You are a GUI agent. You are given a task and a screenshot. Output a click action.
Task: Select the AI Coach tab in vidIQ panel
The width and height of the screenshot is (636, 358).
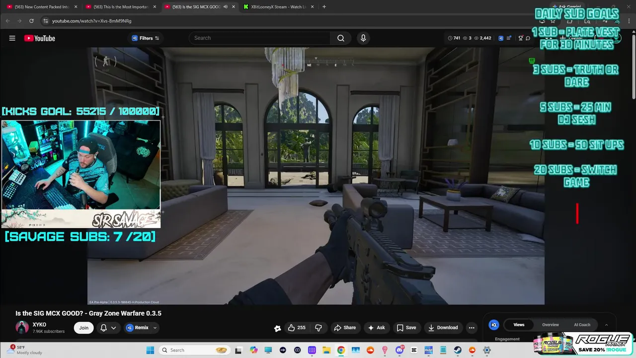click(582, 325)
